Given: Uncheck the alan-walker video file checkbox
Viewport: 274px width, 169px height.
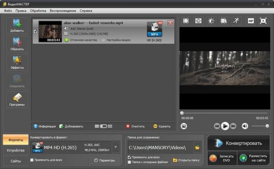Looking at the screenshot, I should [x=36, y=32].
